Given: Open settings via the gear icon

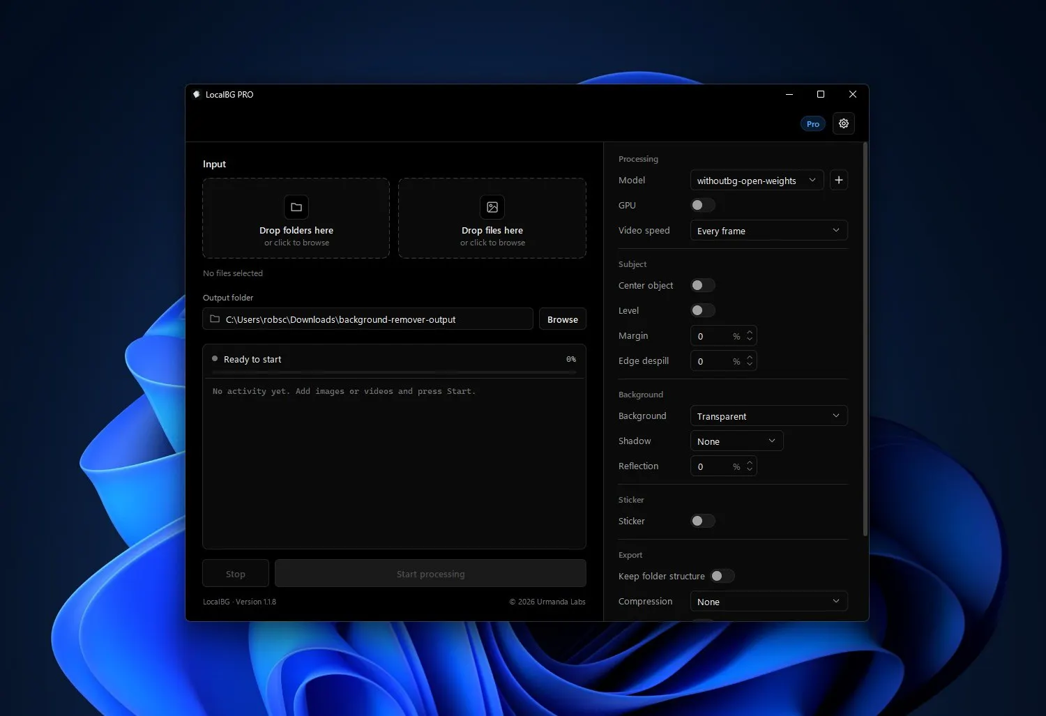Looking at the screenshot, I should coord(843,123).
